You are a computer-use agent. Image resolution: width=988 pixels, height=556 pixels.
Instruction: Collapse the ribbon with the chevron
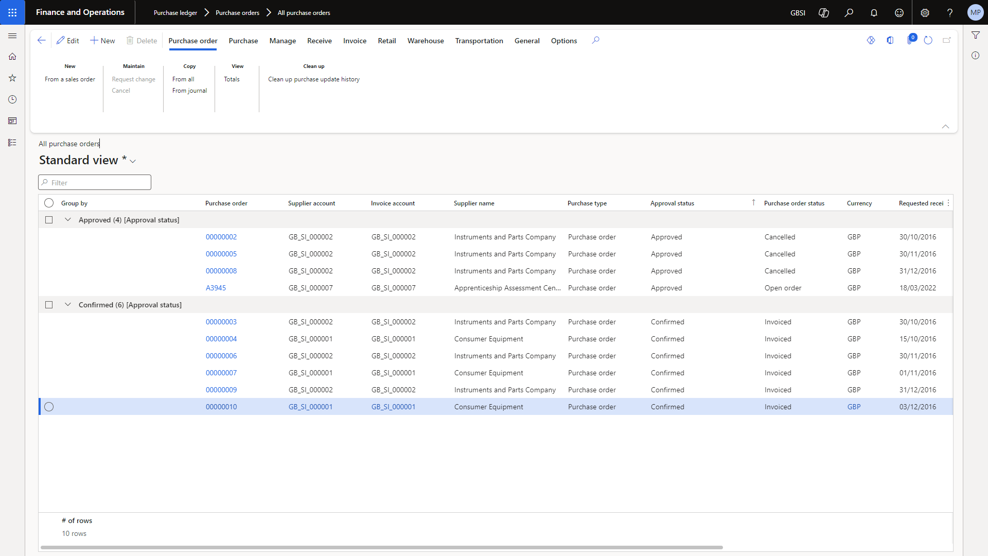click(945, 127)
